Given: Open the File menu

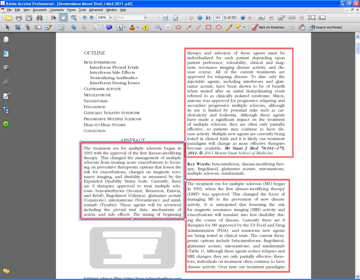Looking at the screenshot, I should coord(9,10).
